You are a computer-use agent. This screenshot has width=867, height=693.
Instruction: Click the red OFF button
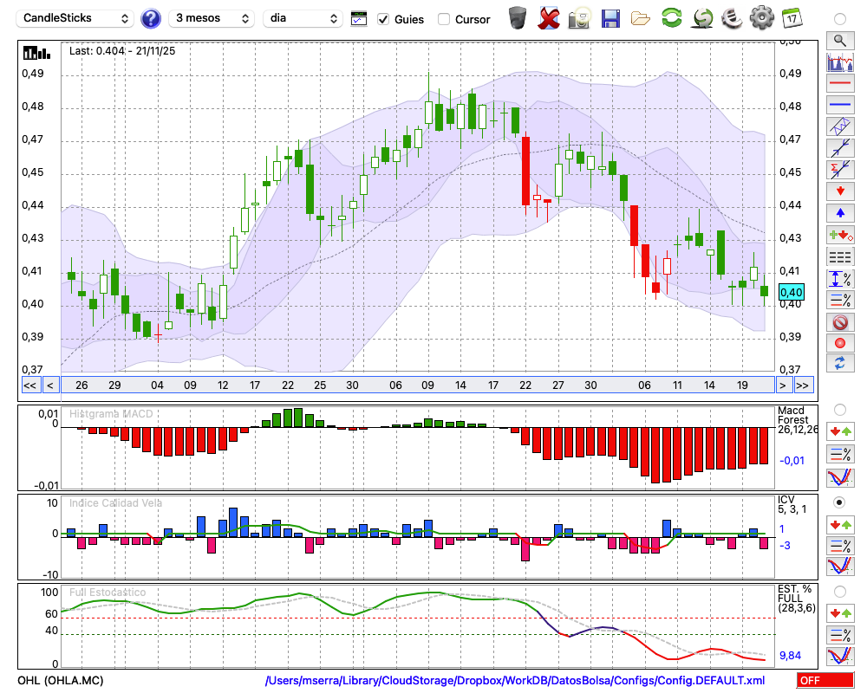[825, 681]
